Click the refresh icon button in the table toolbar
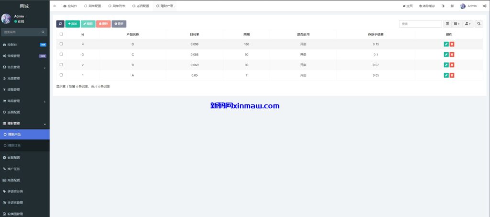 pyautogui.click(x=60, y=23)
